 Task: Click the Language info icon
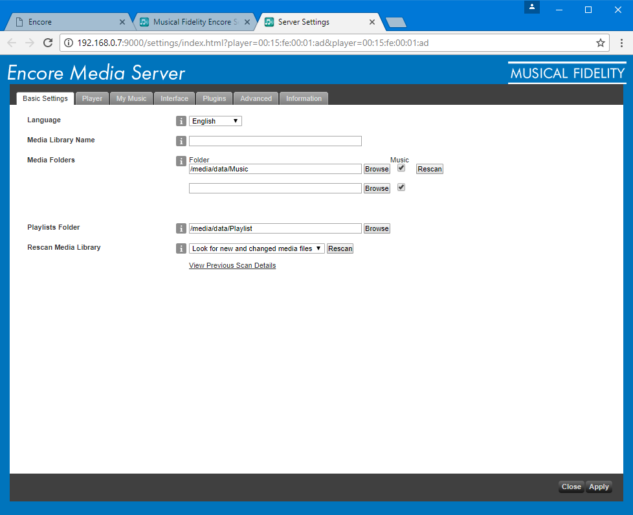tap(181, 121)
